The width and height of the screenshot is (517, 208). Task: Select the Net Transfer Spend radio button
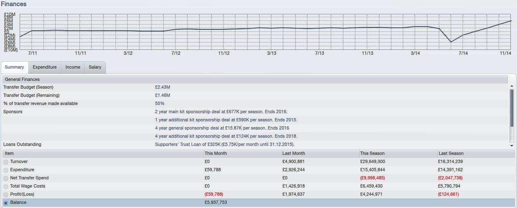pos(6,179)
